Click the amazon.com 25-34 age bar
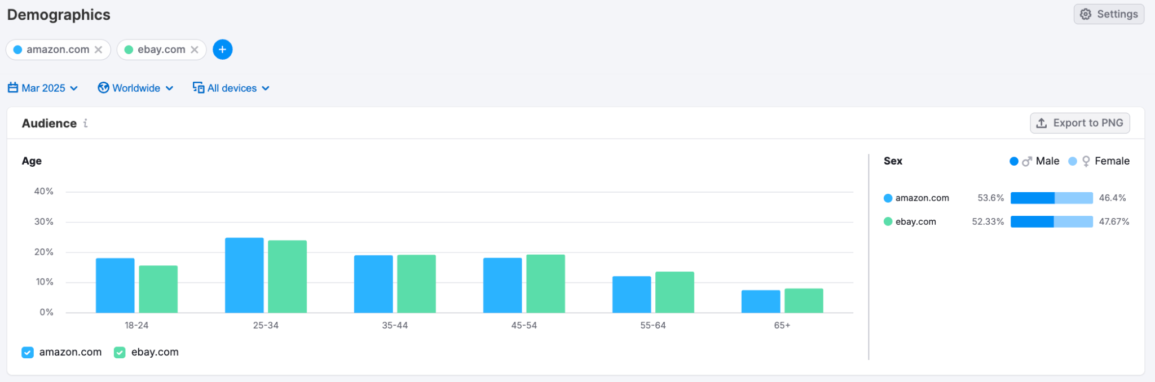 click(244, 275)
